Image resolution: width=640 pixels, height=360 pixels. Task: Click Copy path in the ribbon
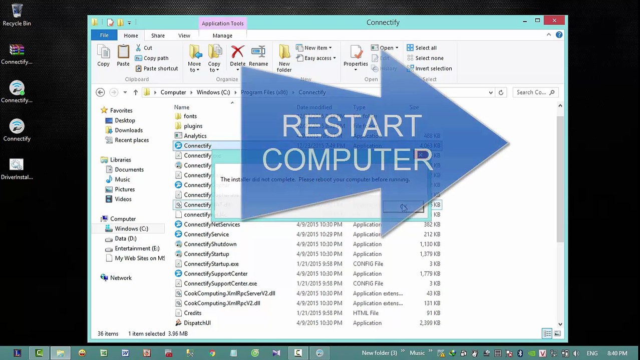(x=152, y=58)
